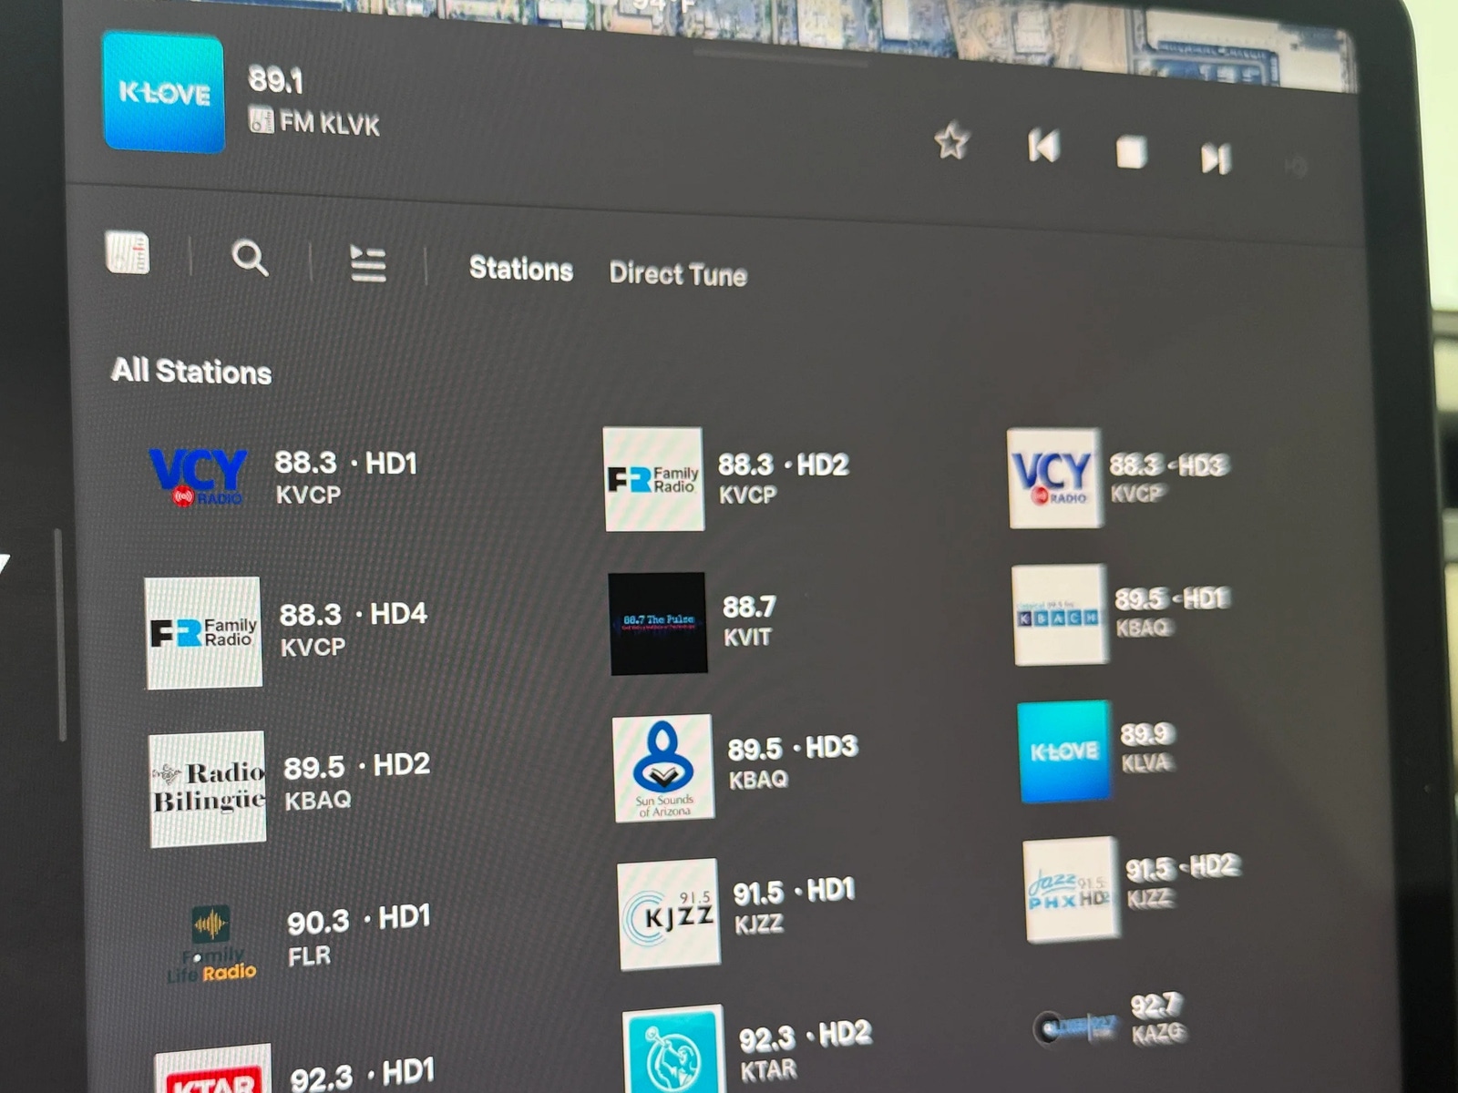
Task: Select the Family Life Radio logo
Action: 211,944
